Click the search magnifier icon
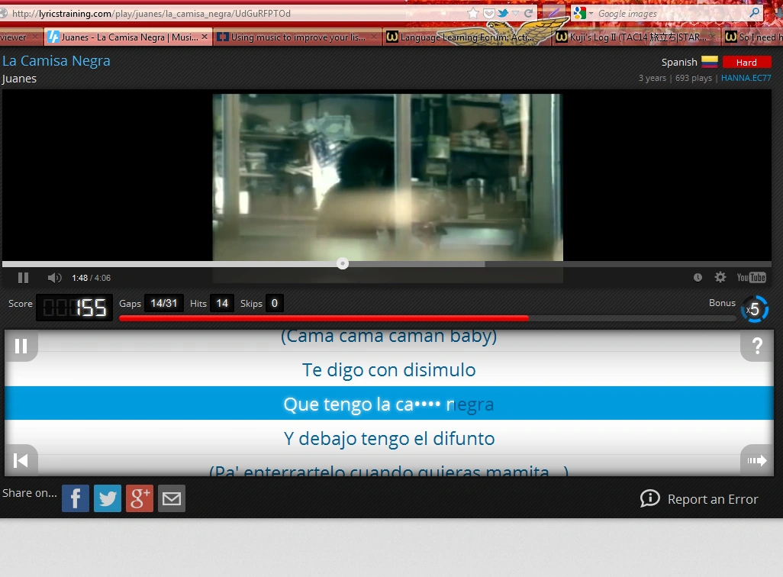 [755, 13]
